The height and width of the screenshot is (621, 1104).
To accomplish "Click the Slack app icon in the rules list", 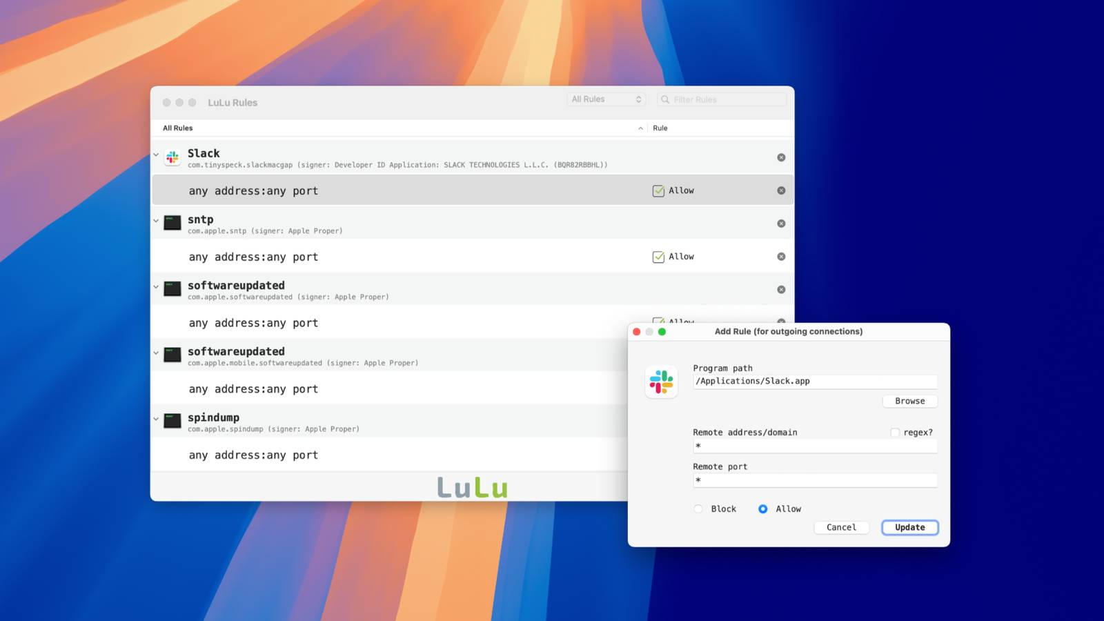I will [172, 157].
